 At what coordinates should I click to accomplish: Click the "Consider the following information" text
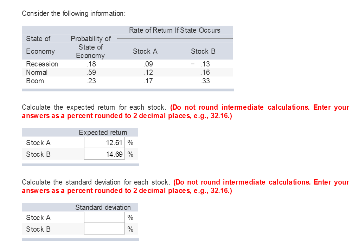pos(73,14)
